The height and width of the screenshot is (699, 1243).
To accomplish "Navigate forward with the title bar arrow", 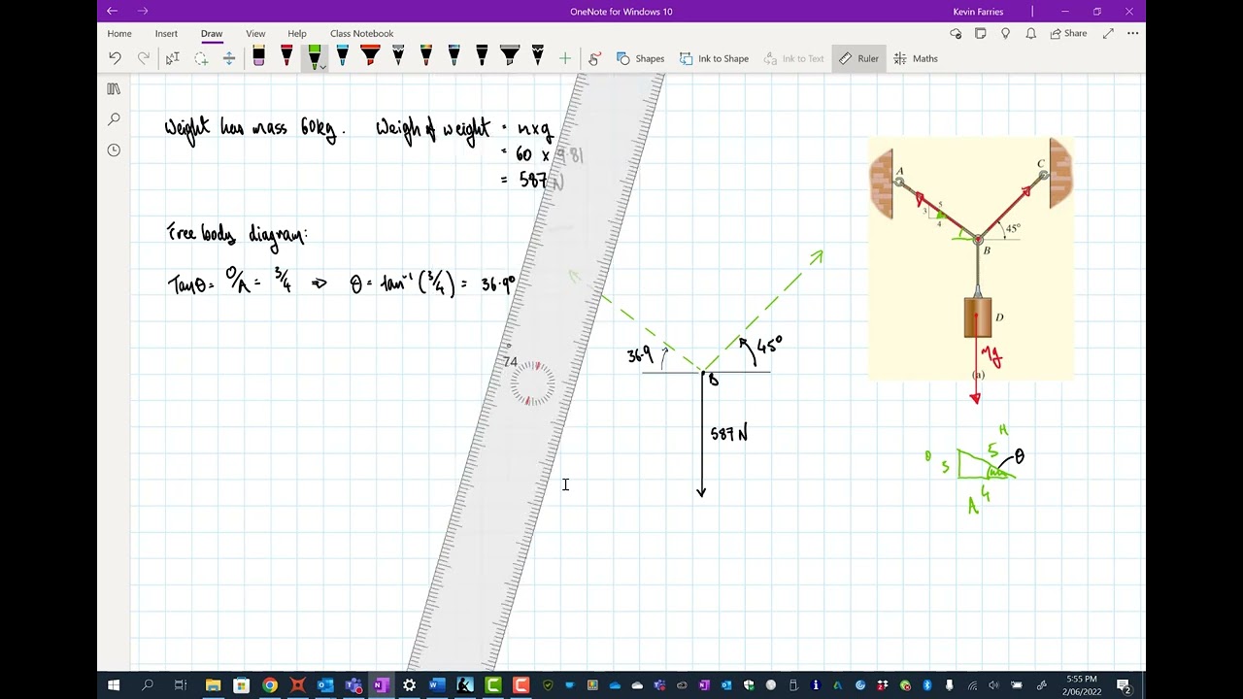I will 143,11.
